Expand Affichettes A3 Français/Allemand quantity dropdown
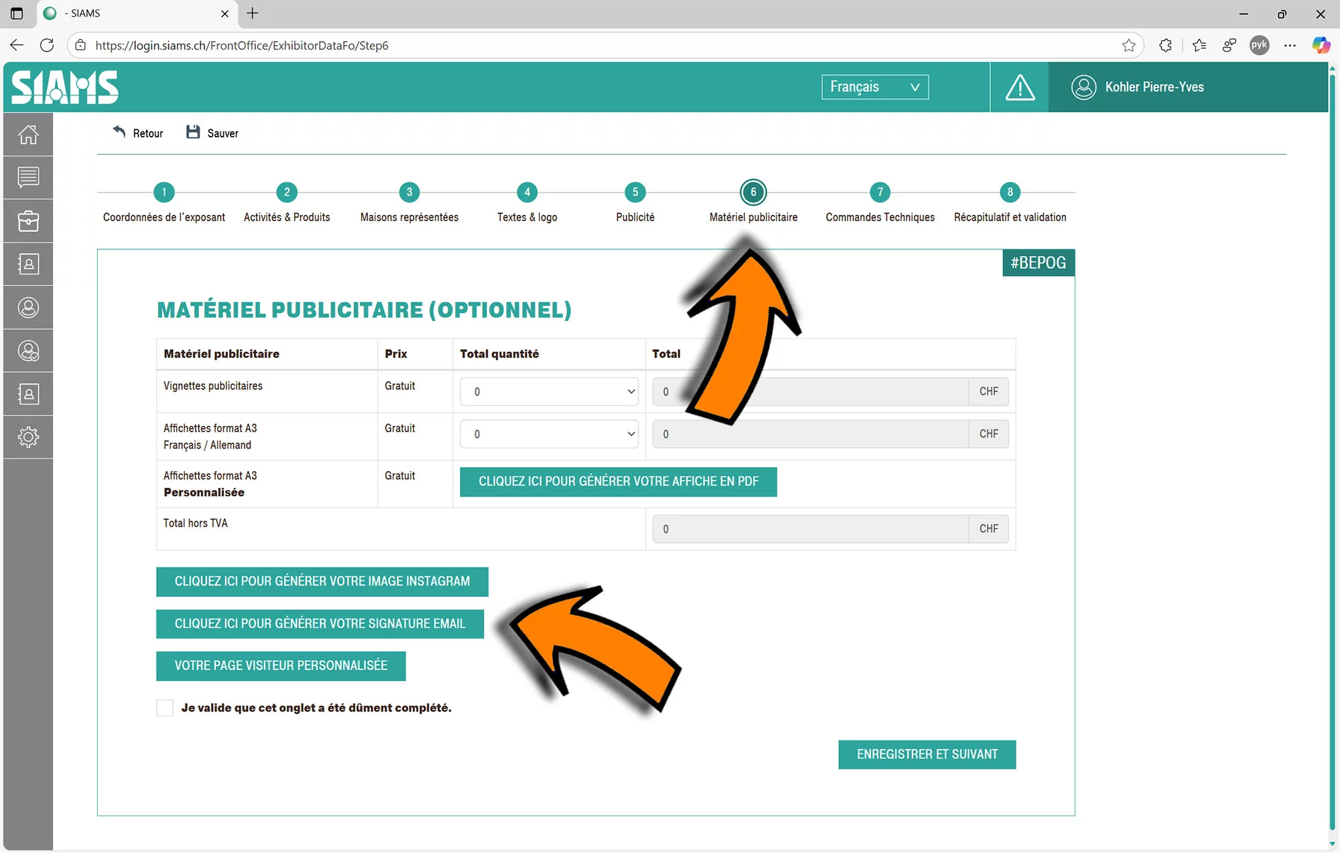1340x853 pixels. (549, 434)
